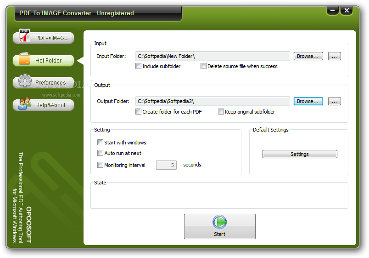369x258 pixels.
Task: Enable Auto run at next
Action: click(100, 153)
